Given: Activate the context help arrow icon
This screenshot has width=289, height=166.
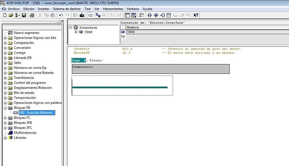Looking at the screenshot, I should pos(196,15).
